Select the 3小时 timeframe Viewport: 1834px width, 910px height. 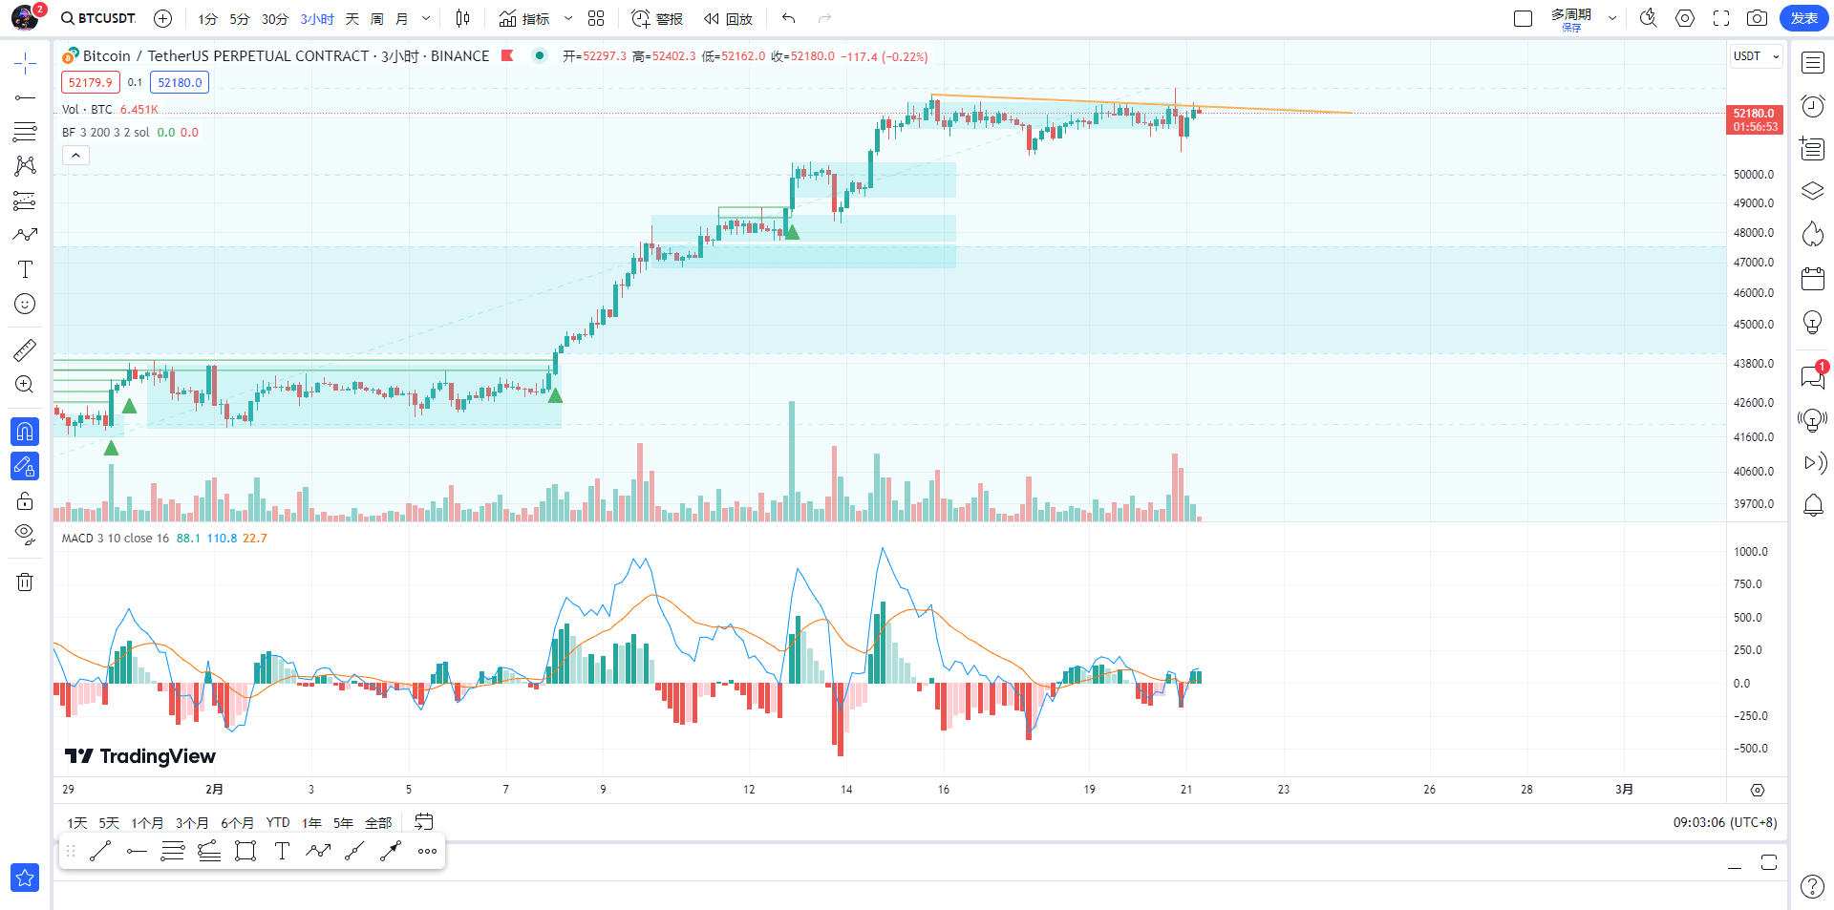coord(317,18)
